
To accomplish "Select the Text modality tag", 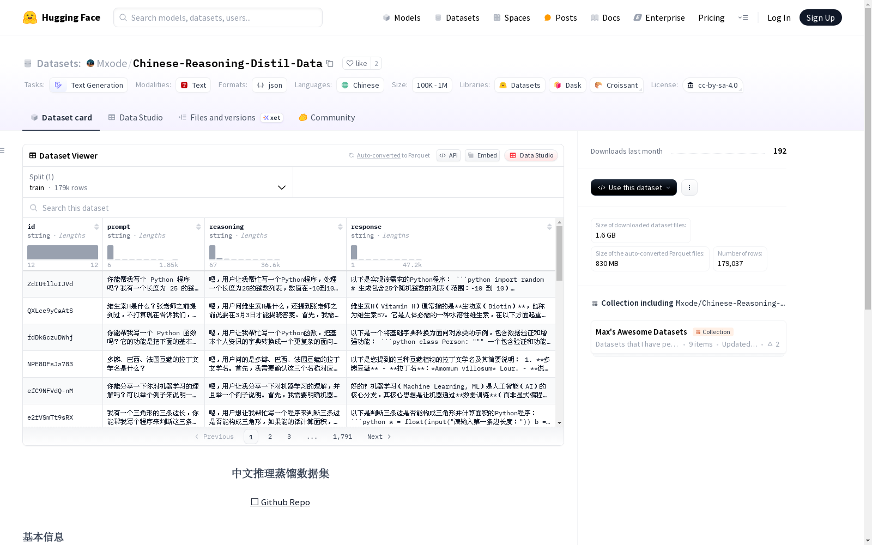I will pyautogui.click(x=193, y=85).
